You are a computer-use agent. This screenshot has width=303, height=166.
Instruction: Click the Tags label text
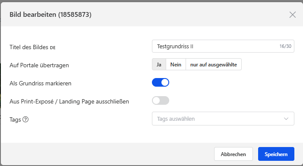[15, 120]
